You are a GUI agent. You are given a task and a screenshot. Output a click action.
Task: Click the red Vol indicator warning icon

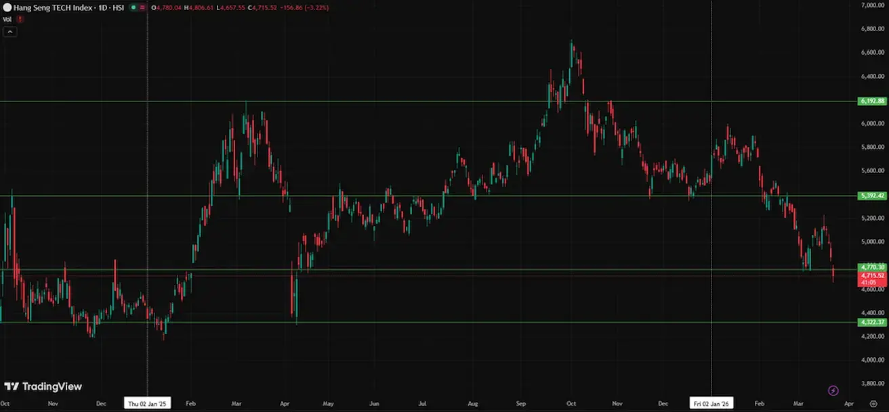(x=20, y=20)
